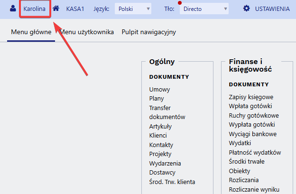Click the red dot above Directo
This screenshot has width=296, height=194.
click(x=180, y=3)
